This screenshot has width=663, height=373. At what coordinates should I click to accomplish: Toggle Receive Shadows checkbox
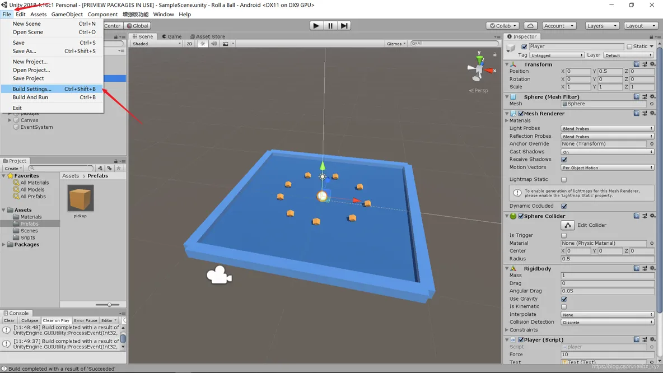tap(564, 160)
